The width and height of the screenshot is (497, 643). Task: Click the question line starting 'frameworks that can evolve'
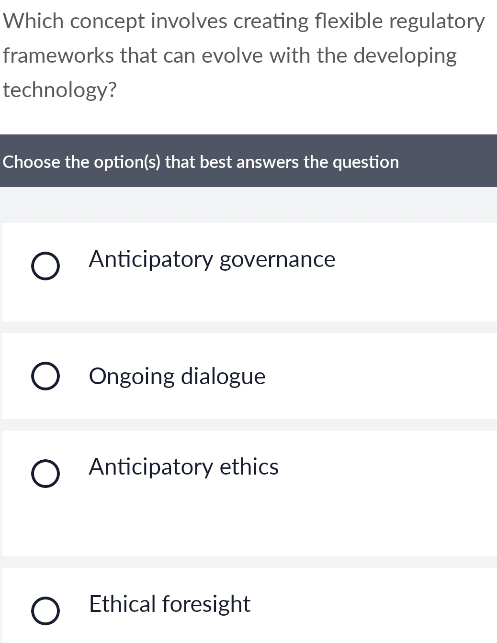pos(230,55)
